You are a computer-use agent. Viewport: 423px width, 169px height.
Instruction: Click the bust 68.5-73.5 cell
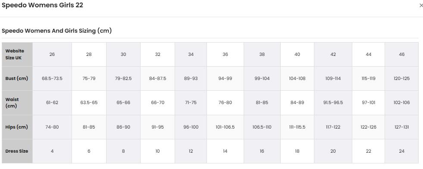click(x=52, y=79)
